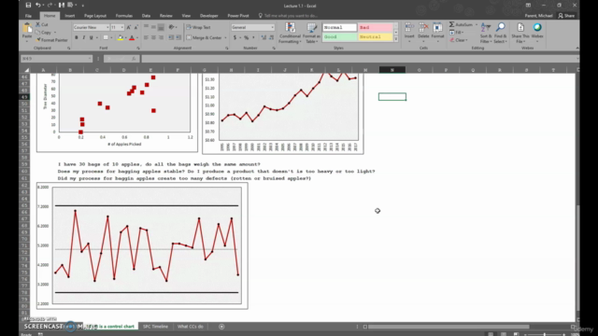Click the Paste clipboard icon
Screen dimensions: 598x336
tap(27, 28)
